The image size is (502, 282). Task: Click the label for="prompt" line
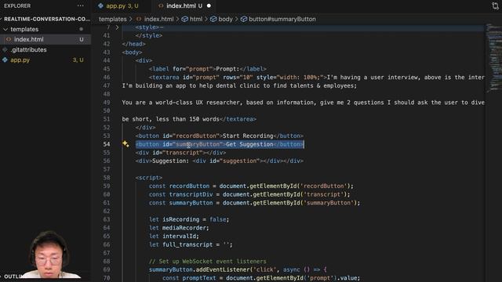point(207,69)
